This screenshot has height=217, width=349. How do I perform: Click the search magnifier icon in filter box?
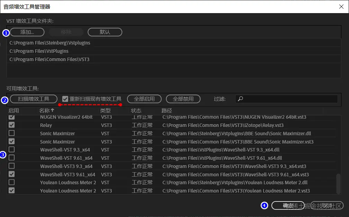(x=240, y=99)
